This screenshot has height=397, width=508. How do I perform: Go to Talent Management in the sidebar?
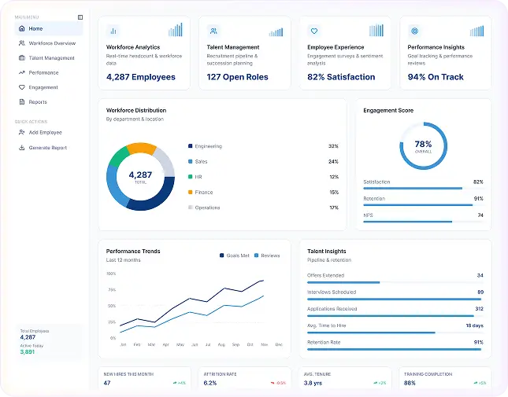point(49,58)
